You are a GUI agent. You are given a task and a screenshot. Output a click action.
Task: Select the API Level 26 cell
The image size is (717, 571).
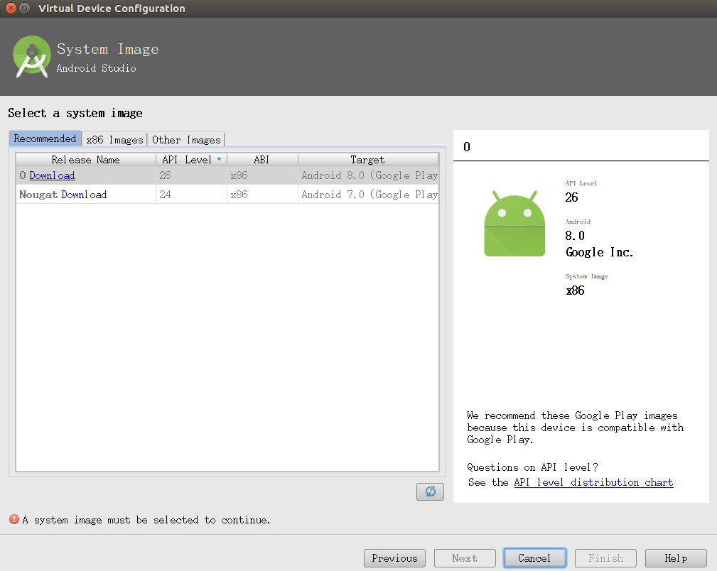[x=191, y=175]
